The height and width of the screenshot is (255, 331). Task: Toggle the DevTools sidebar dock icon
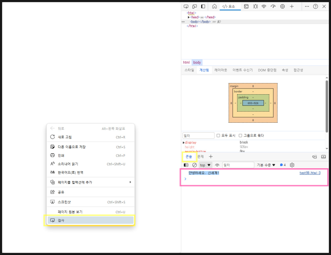(203, 6)
